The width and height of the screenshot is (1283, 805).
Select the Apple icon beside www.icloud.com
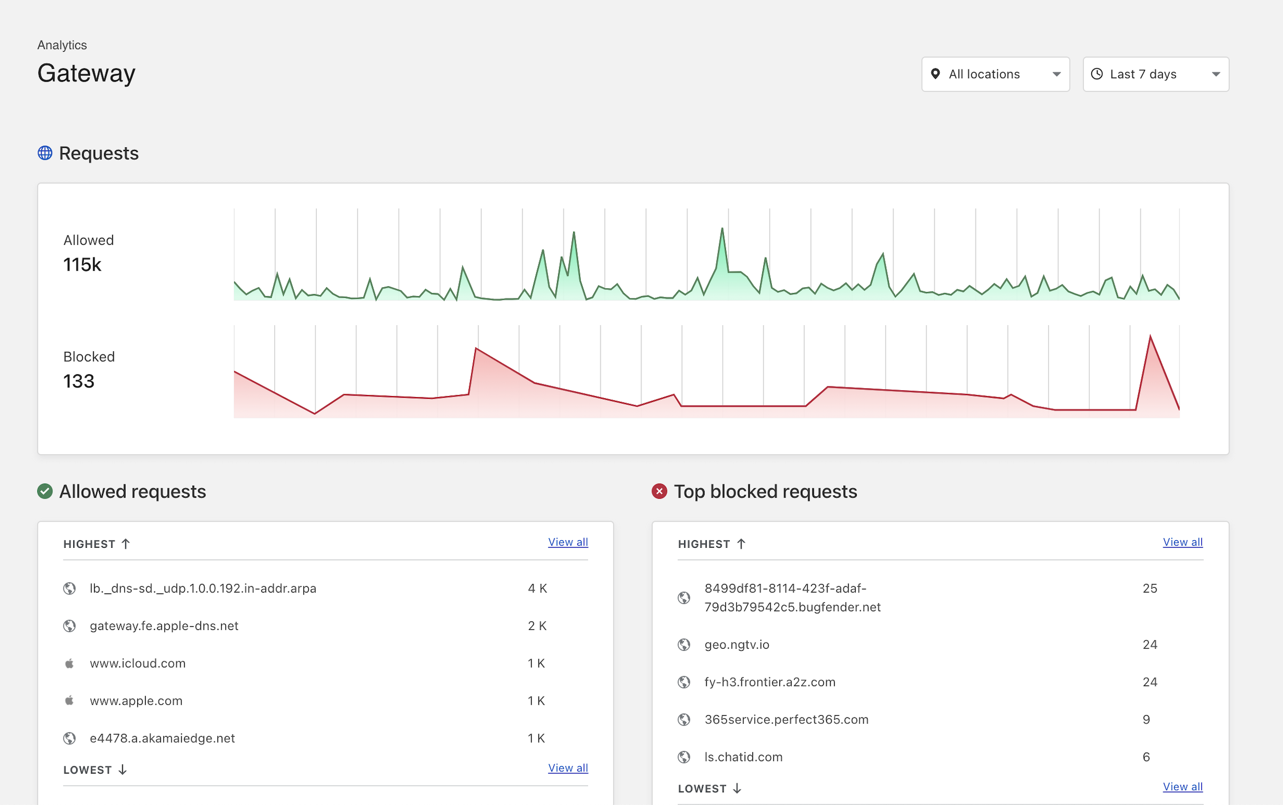[70, 663]
